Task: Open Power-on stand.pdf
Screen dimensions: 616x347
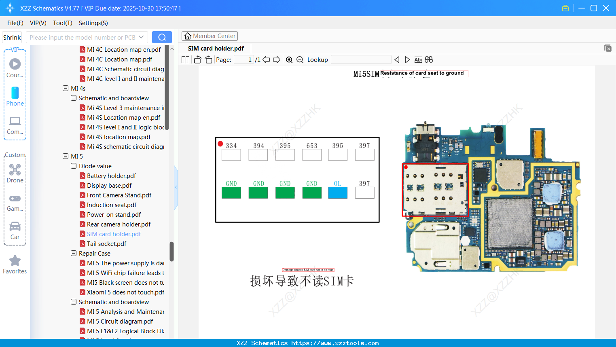Action: [114, 215]
